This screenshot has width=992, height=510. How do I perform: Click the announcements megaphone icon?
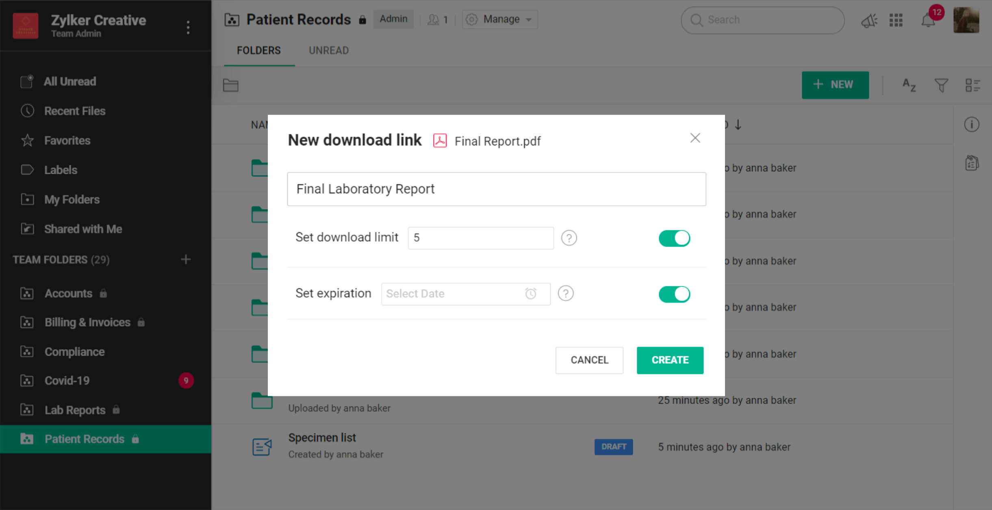(x=869, y=20)
